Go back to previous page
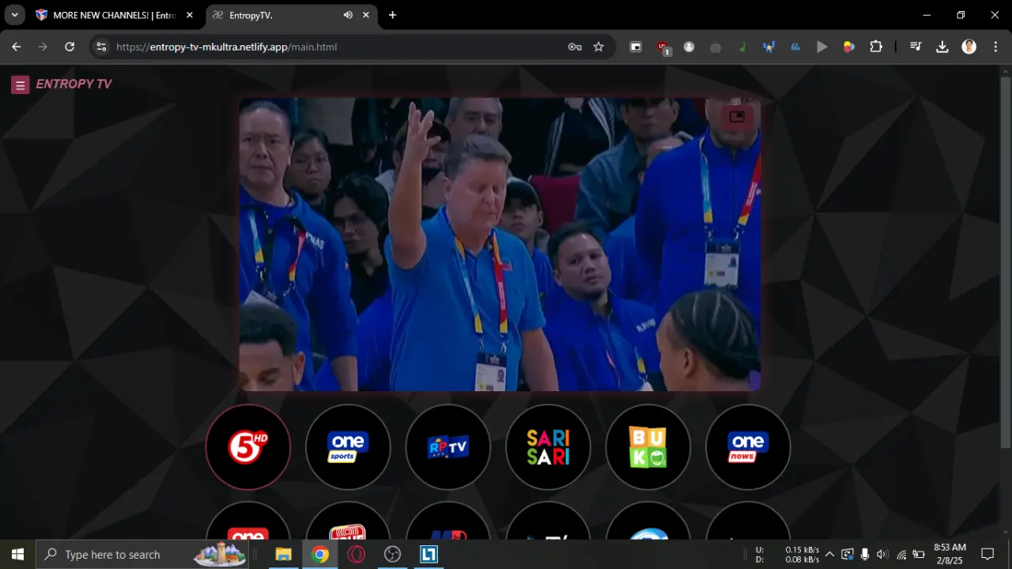The height and width of the screenshot is (569, 1012). tap(17, 47)
